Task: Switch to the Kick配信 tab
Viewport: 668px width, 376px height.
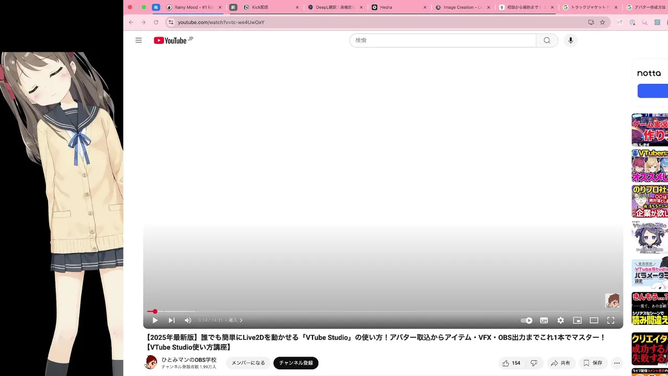Action: [x=271, y=7]
